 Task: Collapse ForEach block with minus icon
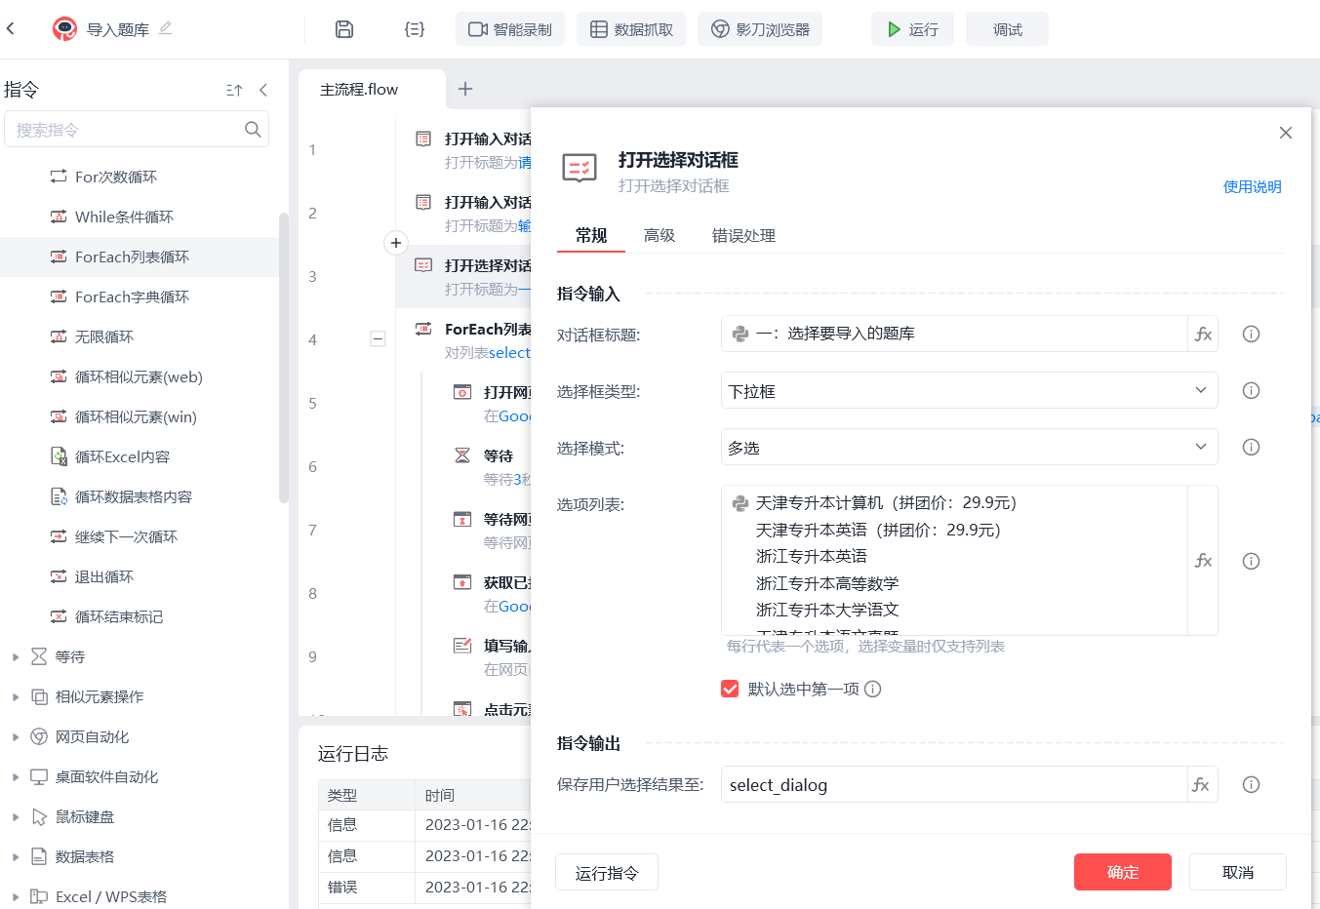(378, 339)
